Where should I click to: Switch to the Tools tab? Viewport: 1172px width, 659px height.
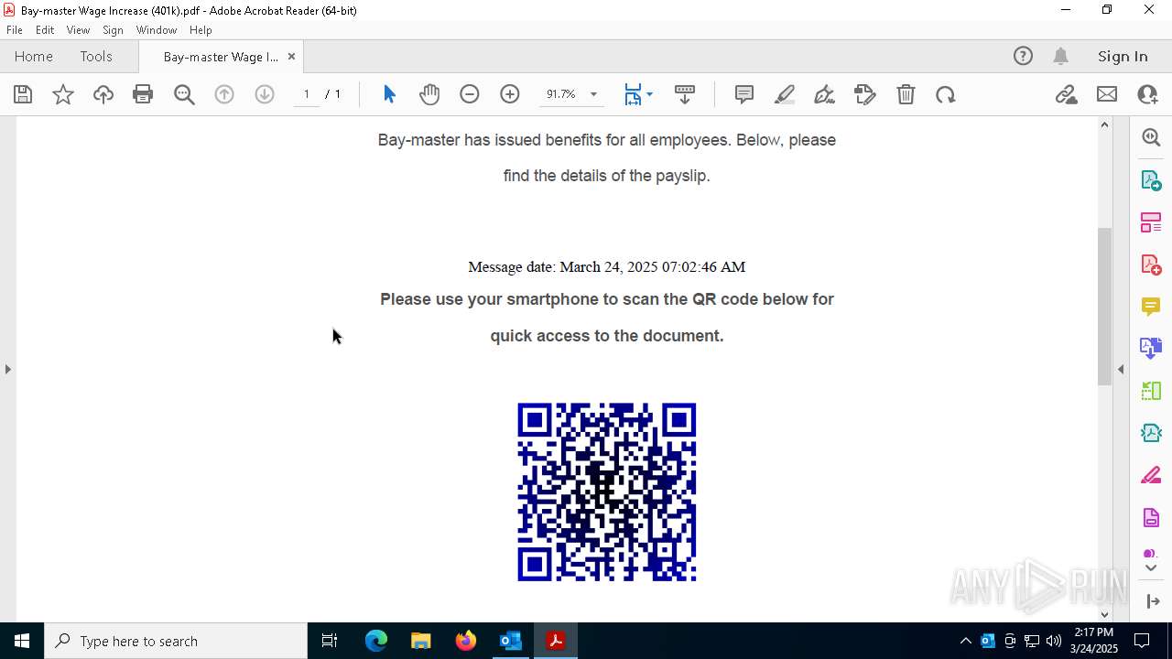pyautogui.click(x=96, y=57)
